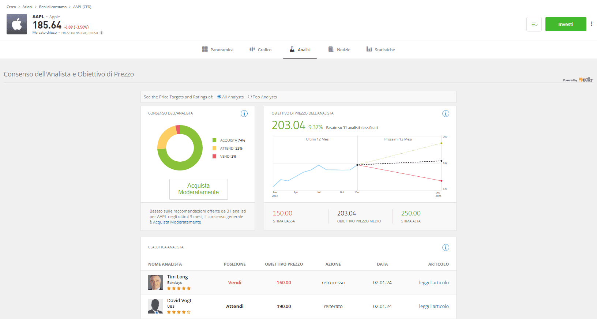
Task: Click the donut consensus chart
Action: point(180,148)
